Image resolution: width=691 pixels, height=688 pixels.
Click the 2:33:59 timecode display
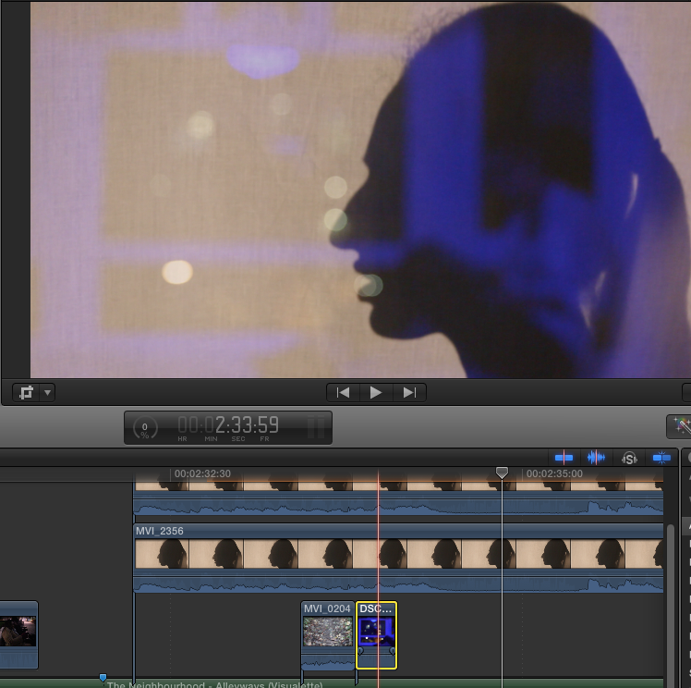tap(228, 425)
